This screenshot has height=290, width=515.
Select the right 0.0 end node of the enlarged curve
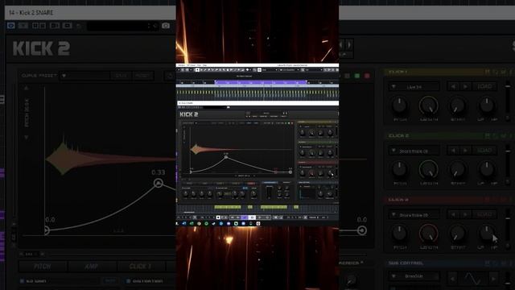point(361,230)
